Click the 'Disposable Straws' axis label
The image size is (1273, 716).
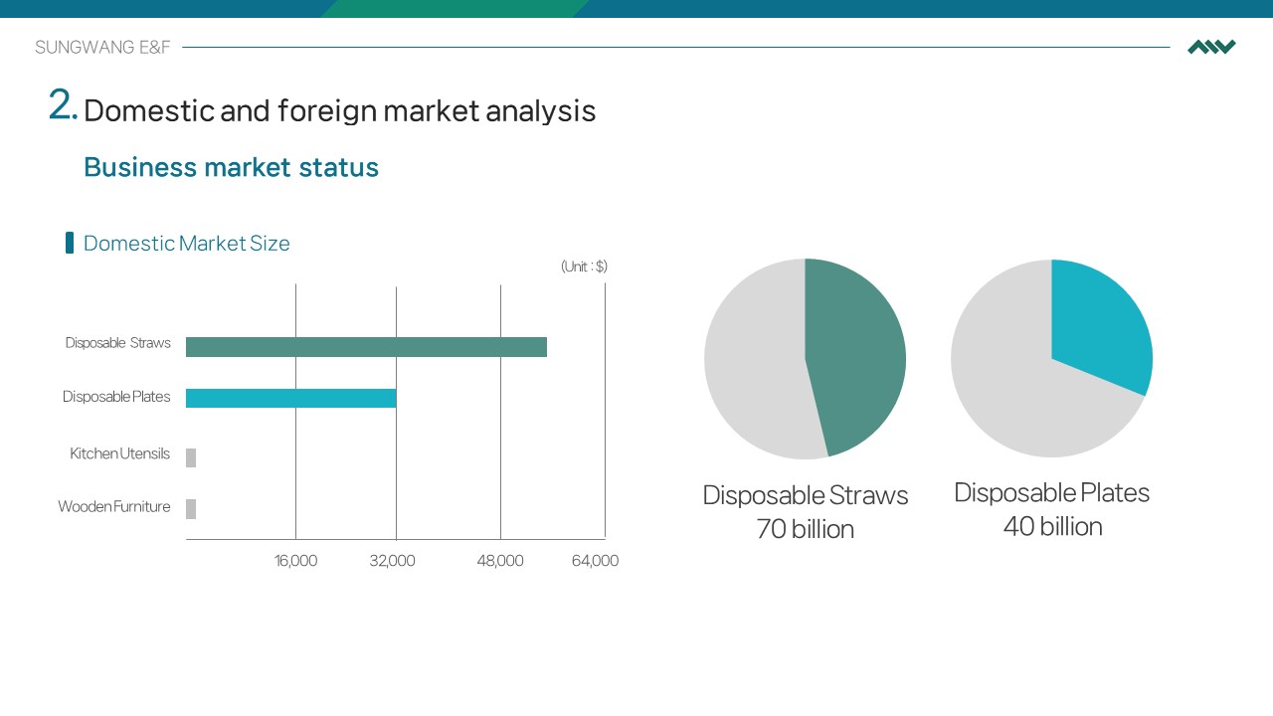(118, 343)
